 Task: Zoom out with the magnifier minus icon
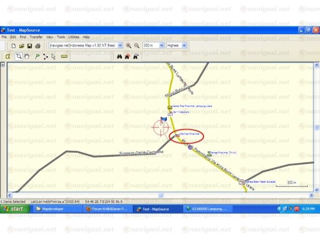136,46
